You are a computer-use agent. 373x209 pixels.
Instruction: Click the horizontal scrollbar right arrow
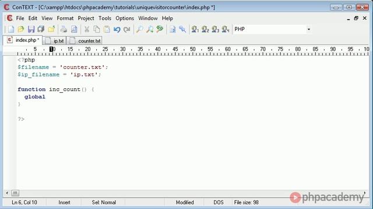(x=365, y=193)
